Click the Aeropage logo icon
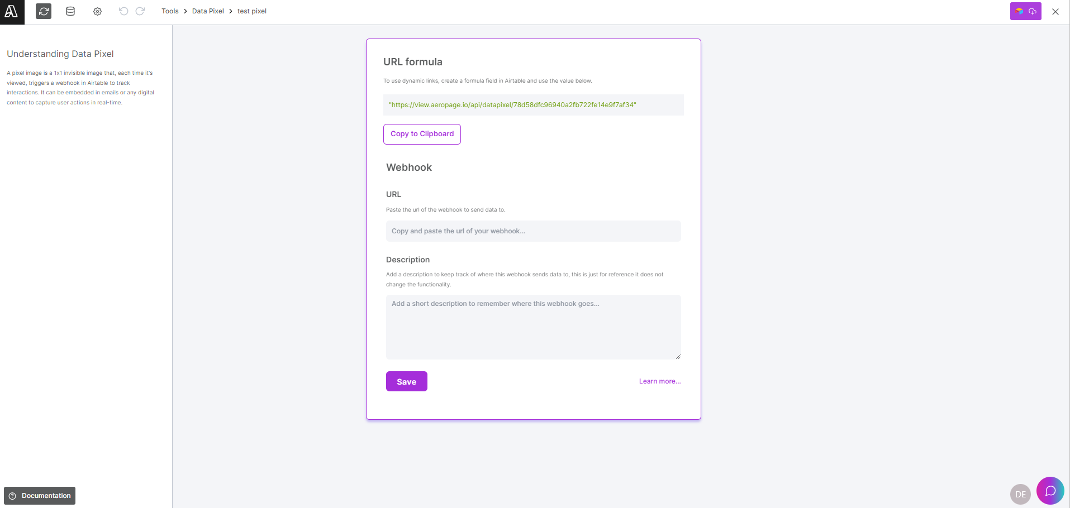The height and width of the screenshot is (508, 1070). pos(12,12)
